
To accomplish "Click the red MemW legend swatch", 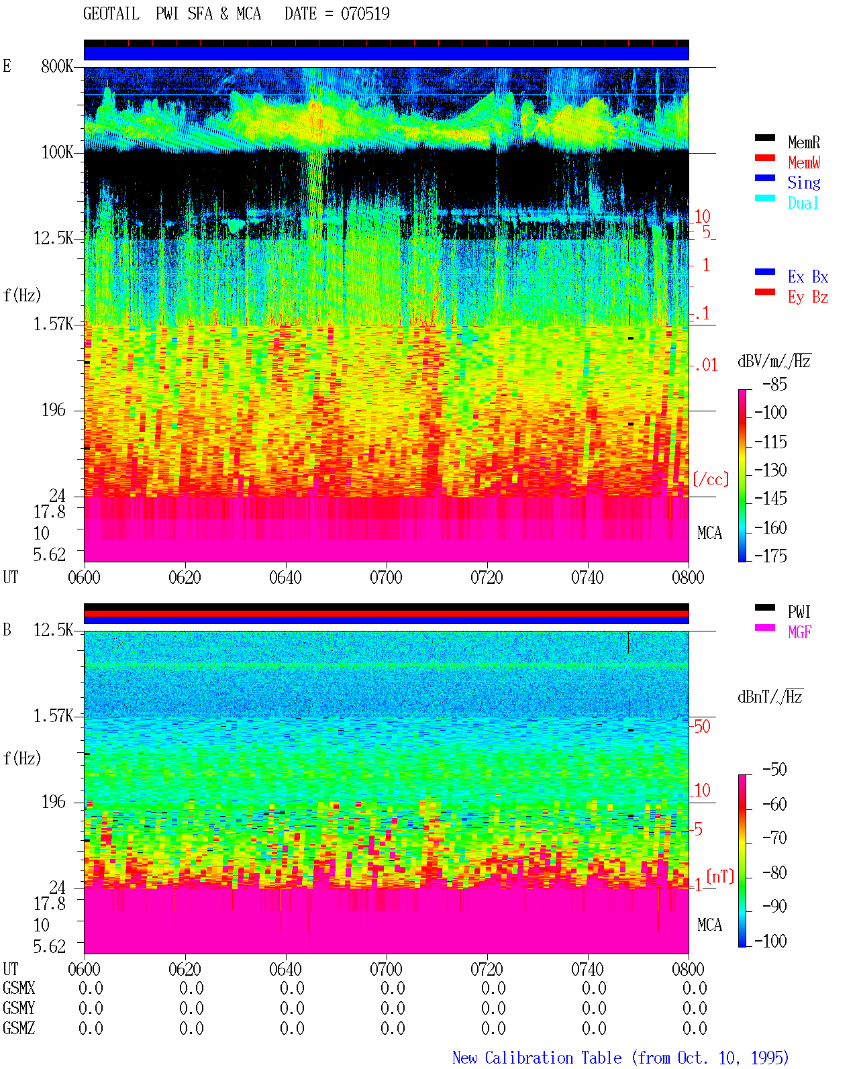I will [765, 158].
